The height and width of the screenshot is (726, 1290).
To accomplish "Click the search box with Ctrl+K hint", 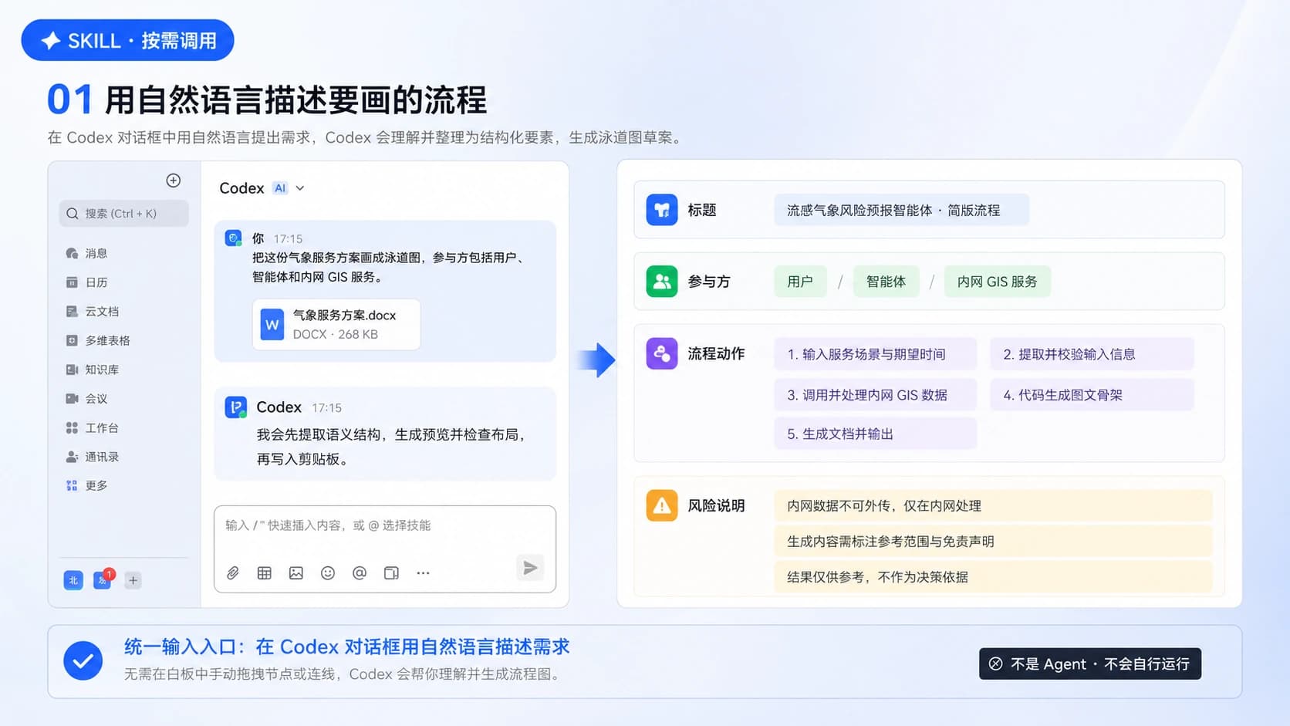I will (x=124, y=214).
